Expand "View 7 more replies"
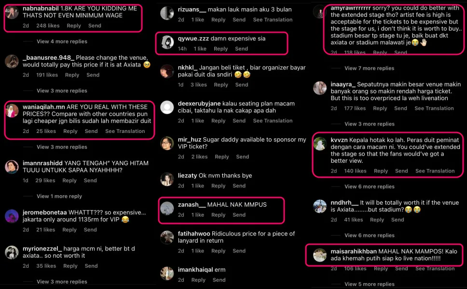 pos(369,68)
